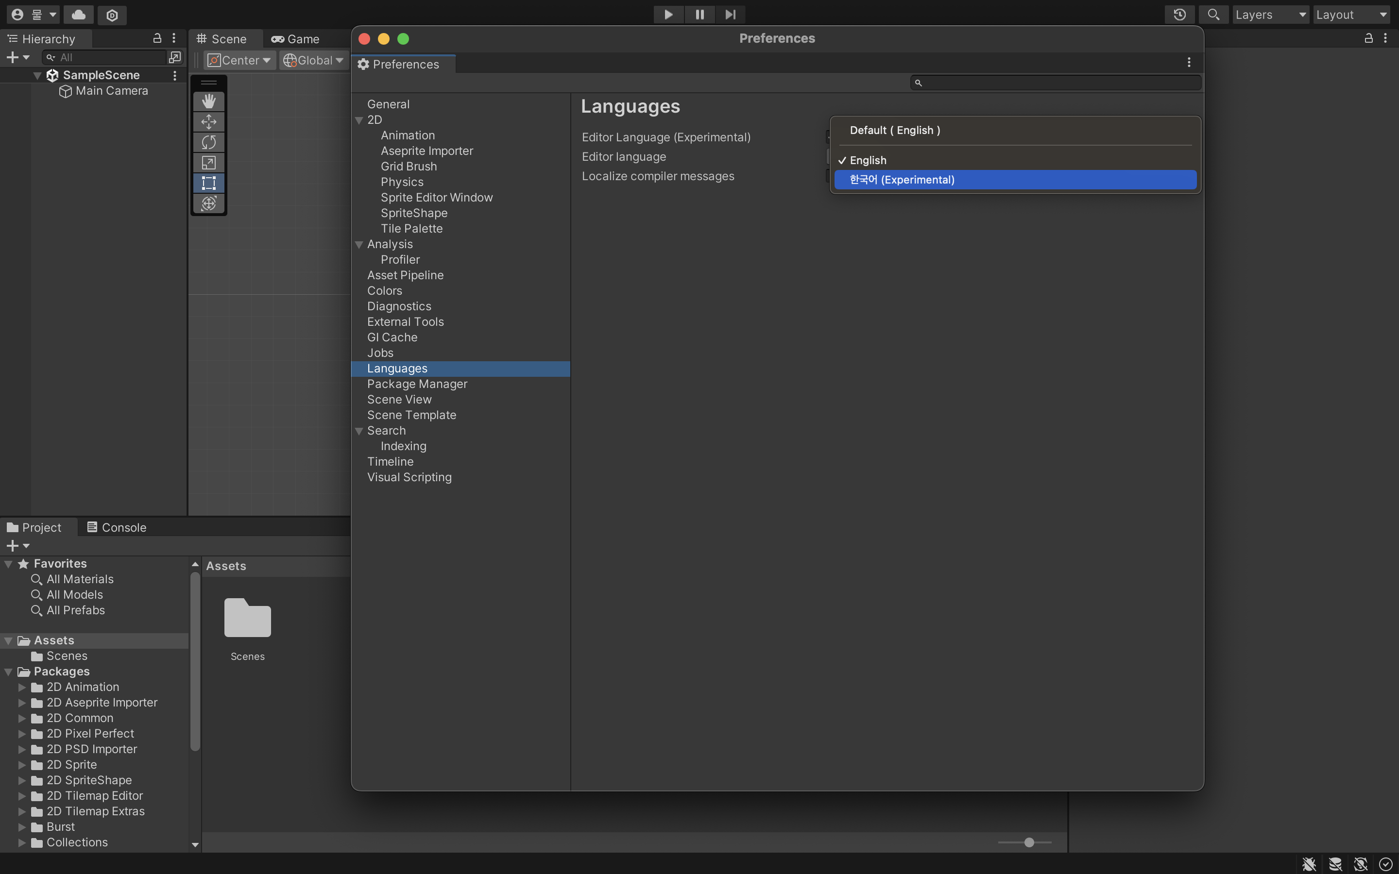The height and width of the screenshot is (874, 1399).
Task: Switch to the Scene tab
Action: tap(222, 39)
